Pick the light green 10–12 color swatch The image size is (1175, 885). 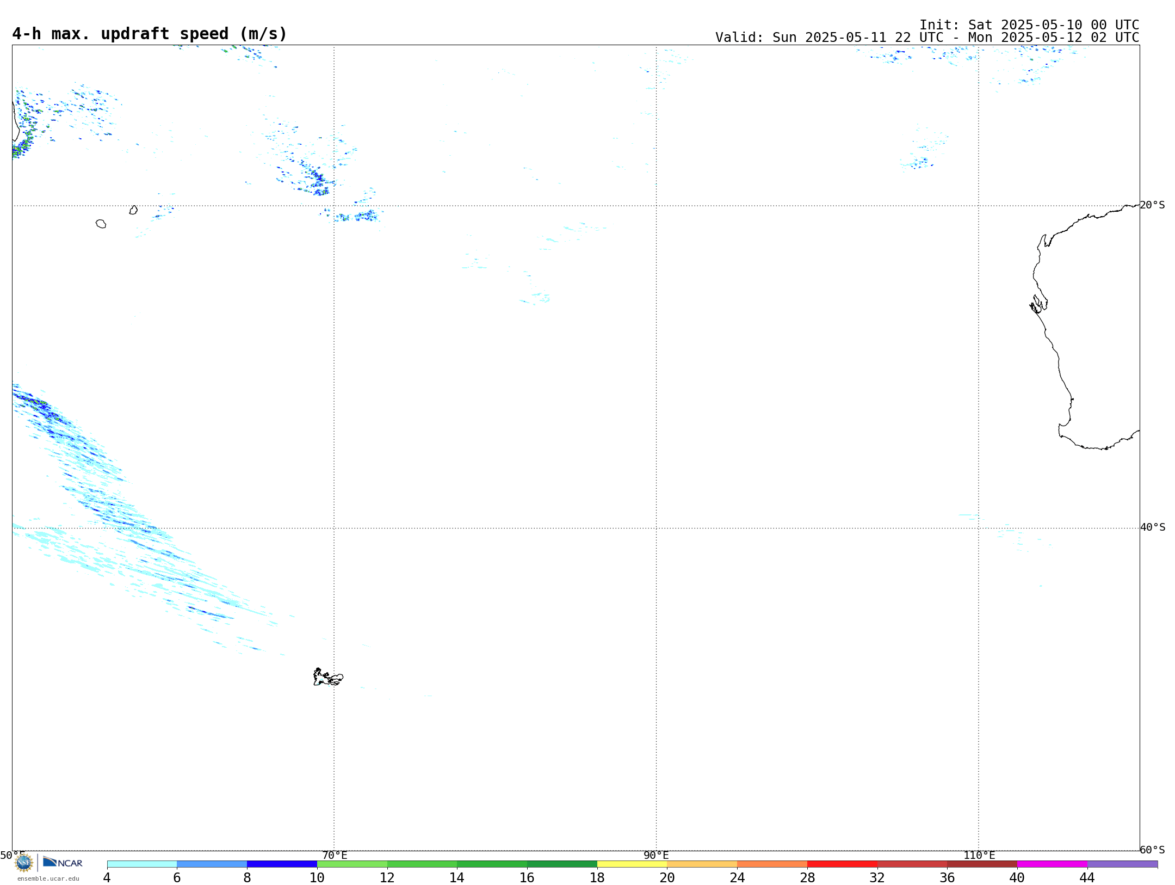[x=352, y=864]
